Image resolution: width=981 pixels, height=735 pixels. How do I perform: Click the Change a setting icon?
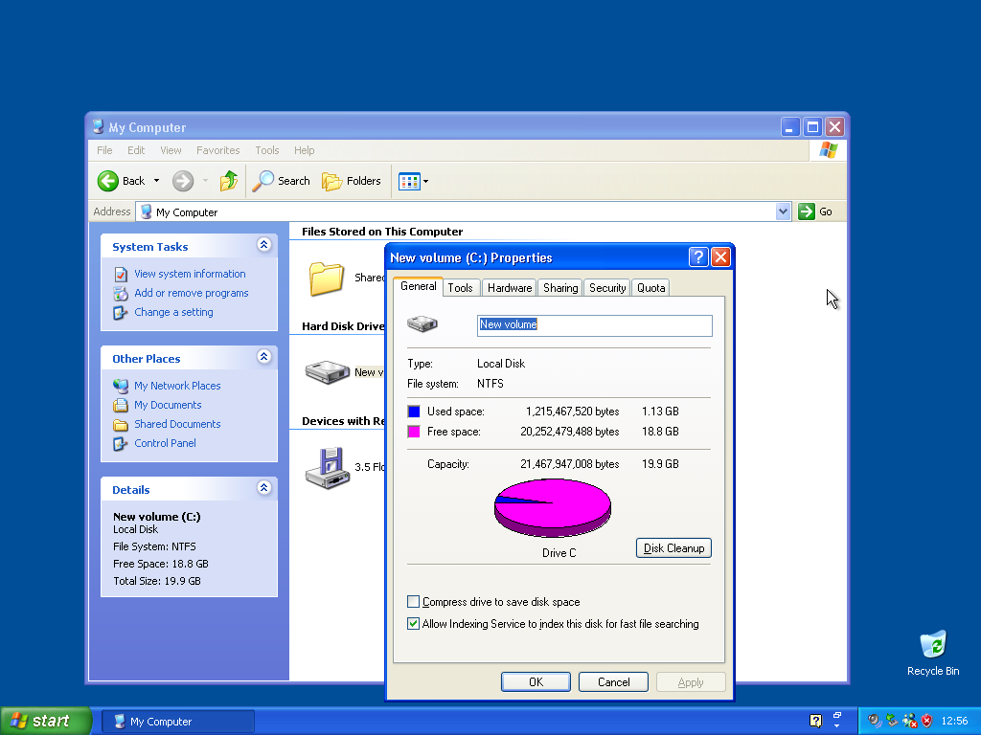click(121, 313)
